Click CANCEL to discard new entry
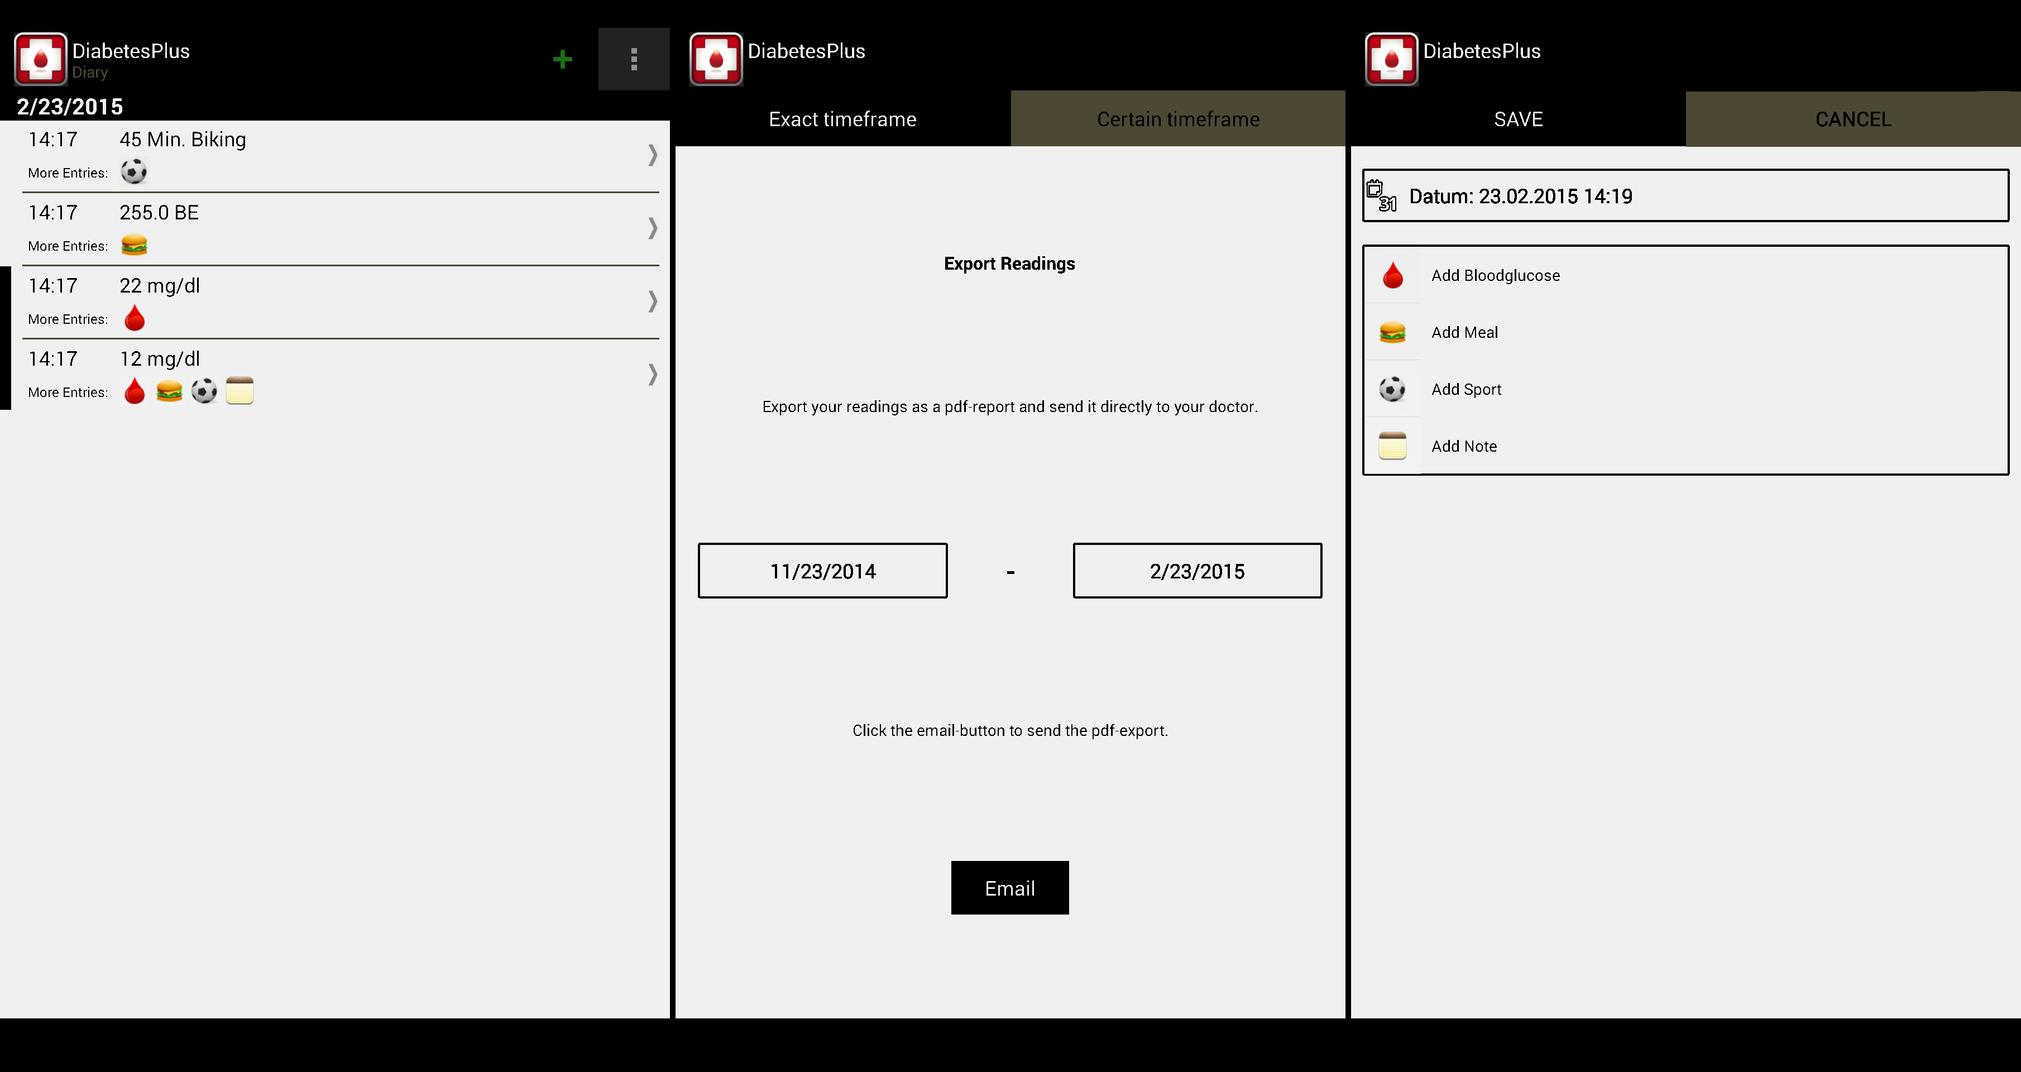The height and width of the screenshot is (1072, 2021). (x=1852, y=118)
